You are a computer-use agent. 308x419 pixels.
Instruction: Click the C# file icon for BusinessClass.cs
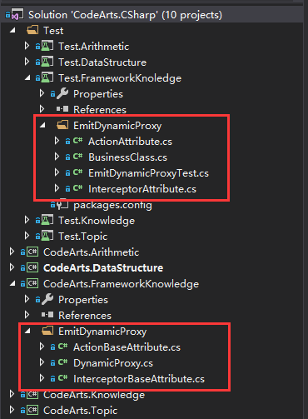77,157
